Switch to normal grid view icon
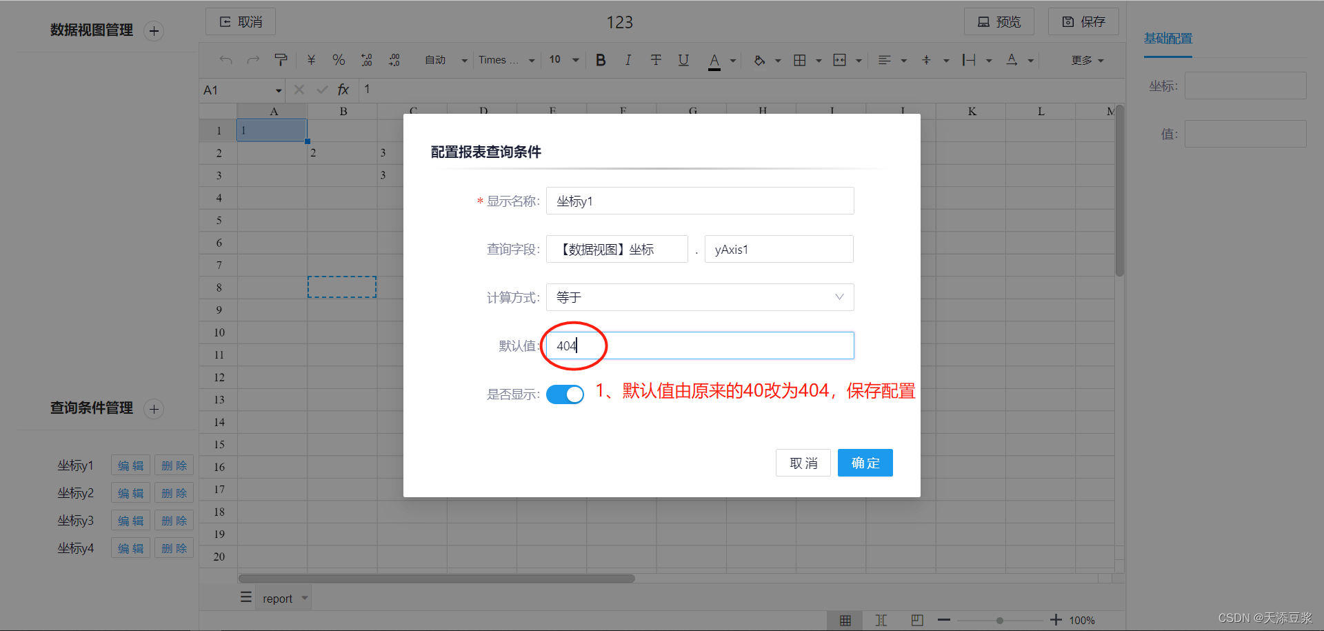Viewport: 1324px width, 631px height. (845, 620)
